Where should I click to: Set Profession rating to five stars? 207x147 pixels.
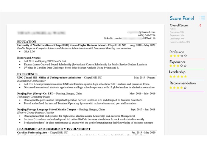[186, 56]
